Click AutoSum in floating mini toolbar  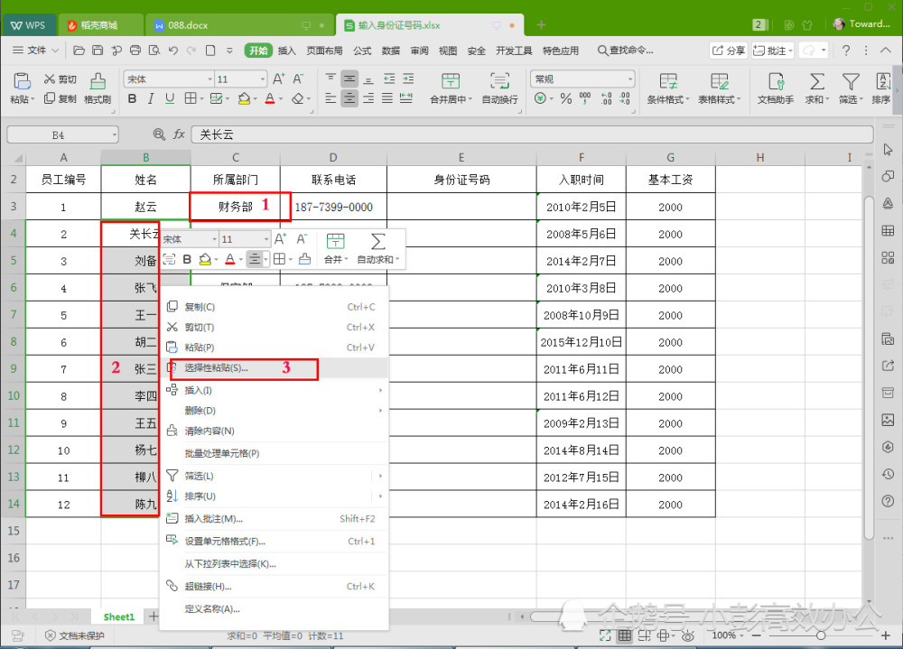point(377,248)
